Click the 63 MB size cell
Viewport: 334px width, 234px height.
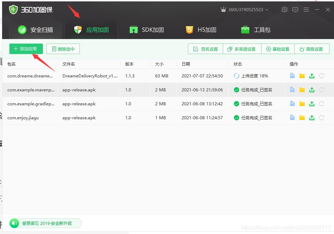tap(162, 76)
